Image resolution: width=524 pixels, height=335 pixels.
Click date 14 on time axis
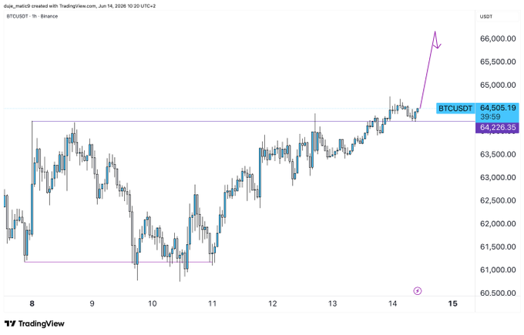393,303
